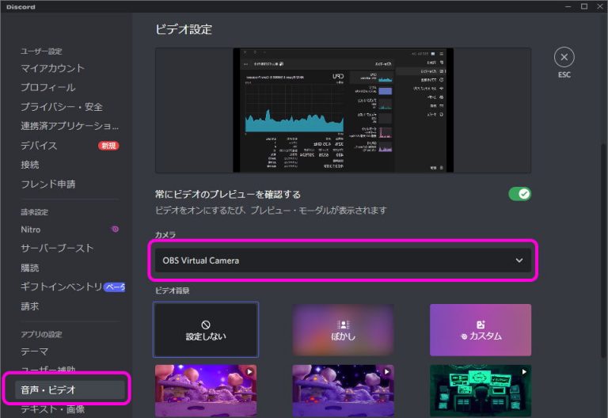The width and height of the screenshot is (608, 418).
Task: Click the settings page vertical scrollbar
Action: (x=604, y=252)
